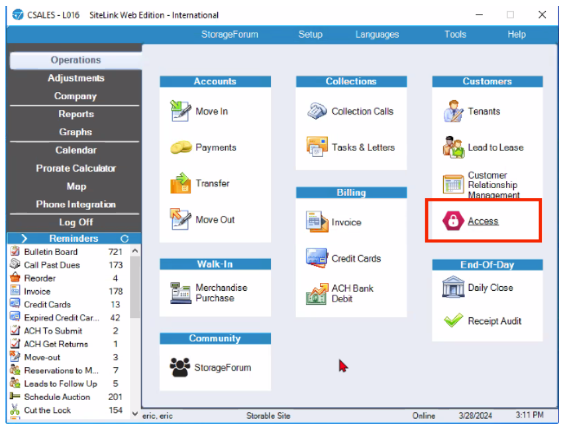Select ACH To Submit reminder row

click(x=68, y=331)
